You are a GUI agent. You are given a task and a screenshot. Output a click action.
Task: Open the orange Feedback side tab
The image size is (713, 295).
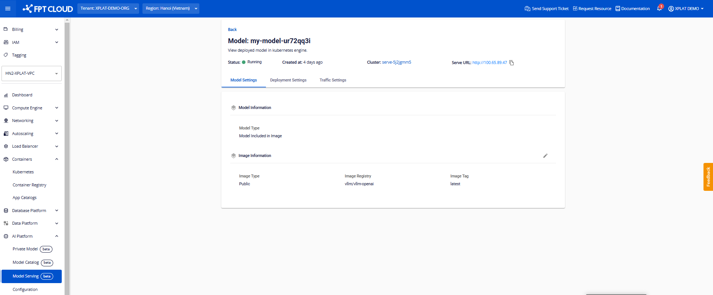click(708, 177)
